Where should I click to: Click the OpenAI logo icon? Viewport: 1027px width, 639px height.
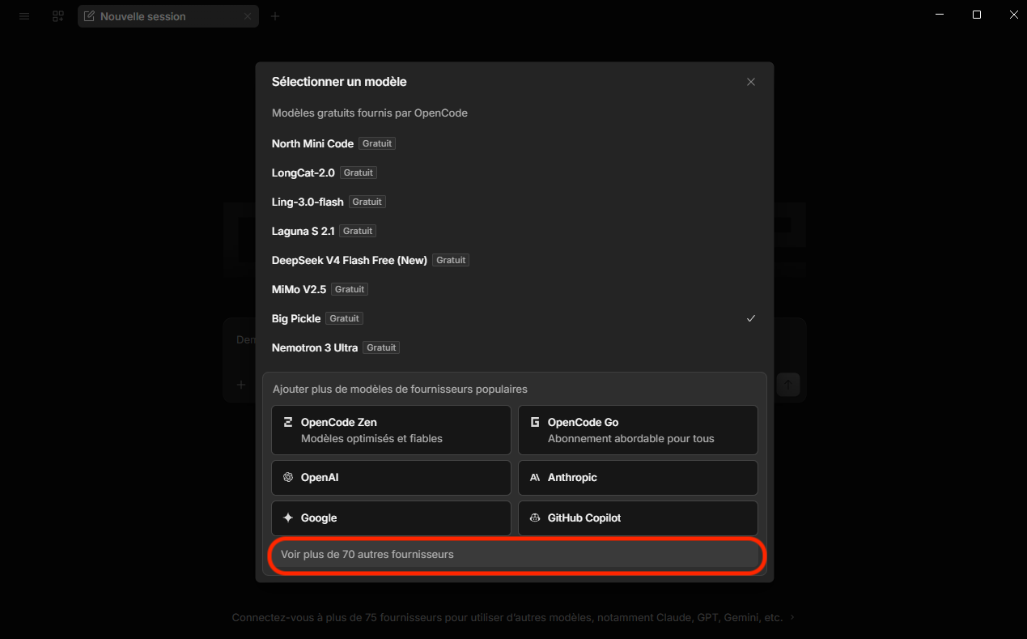tap(288, 478)
